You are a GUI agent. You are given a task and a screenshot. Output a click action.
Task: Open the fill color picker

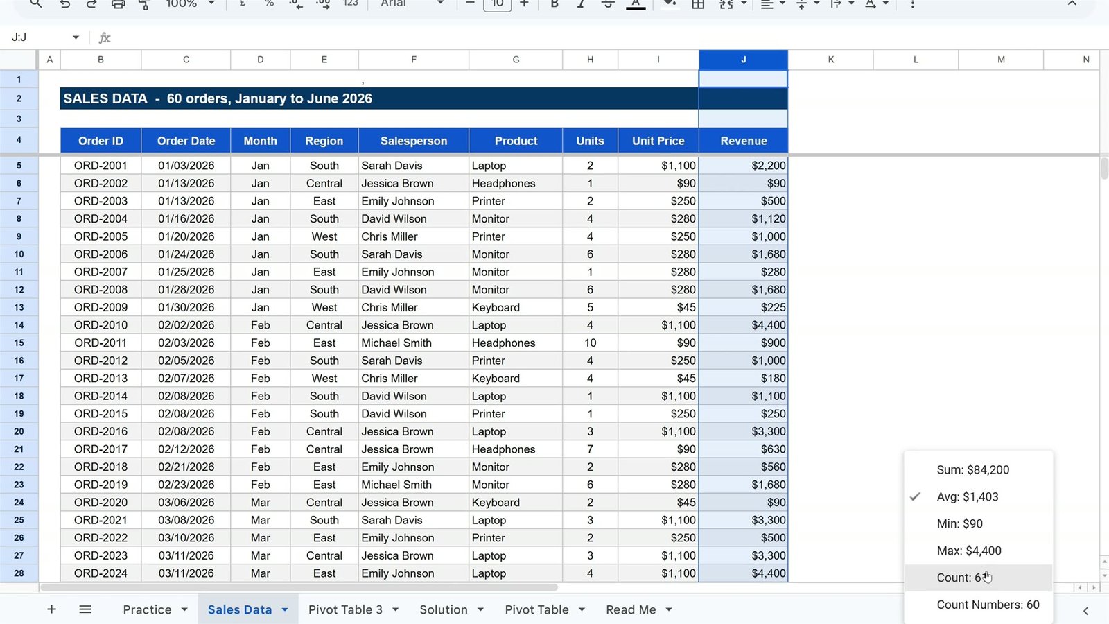(x=670, y=3)
